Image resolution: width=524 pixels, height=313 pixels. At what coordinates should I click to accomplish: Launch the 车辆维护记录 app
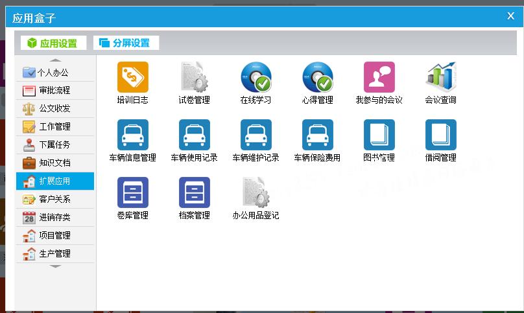(256, 135)
